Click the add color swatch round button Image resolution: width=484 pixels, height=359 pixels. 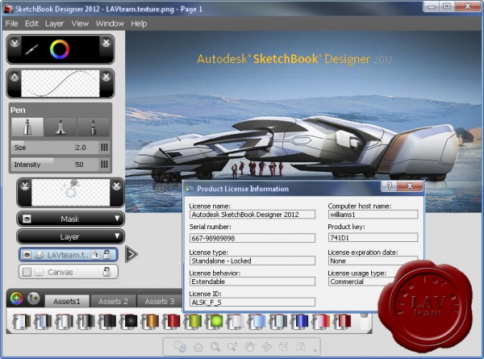click(x=16, y=298)
